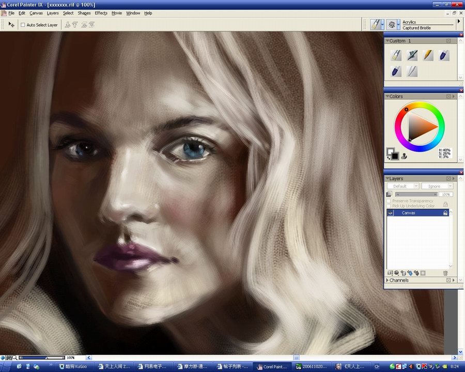The height and width of the screenshot is (372, 465).
Task: Open the Layers menu
Action: (53, 13)
